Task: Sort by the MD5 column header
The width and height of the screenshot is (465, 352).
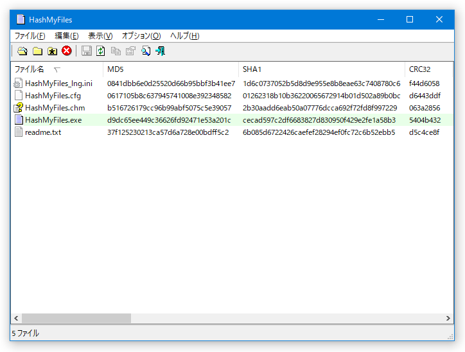Action: [171, 69]
